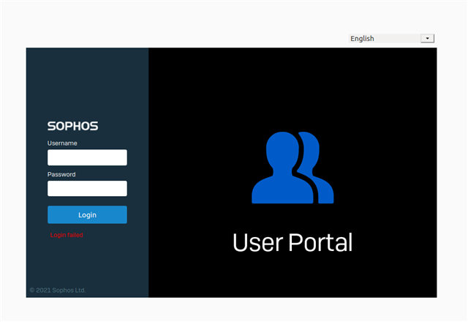Click the 'Username' label text

62,143
